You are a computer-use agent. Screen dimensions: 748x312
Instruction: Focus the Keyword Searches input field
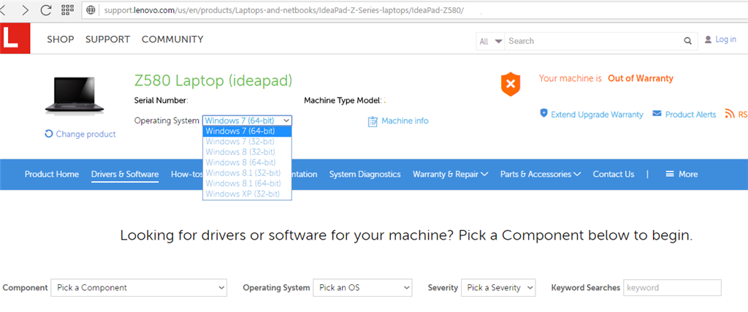(x=672, y=288)
